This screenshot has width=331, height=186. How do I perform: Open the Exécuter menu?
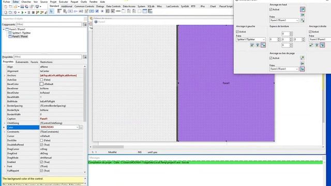(x=64, y=2)
